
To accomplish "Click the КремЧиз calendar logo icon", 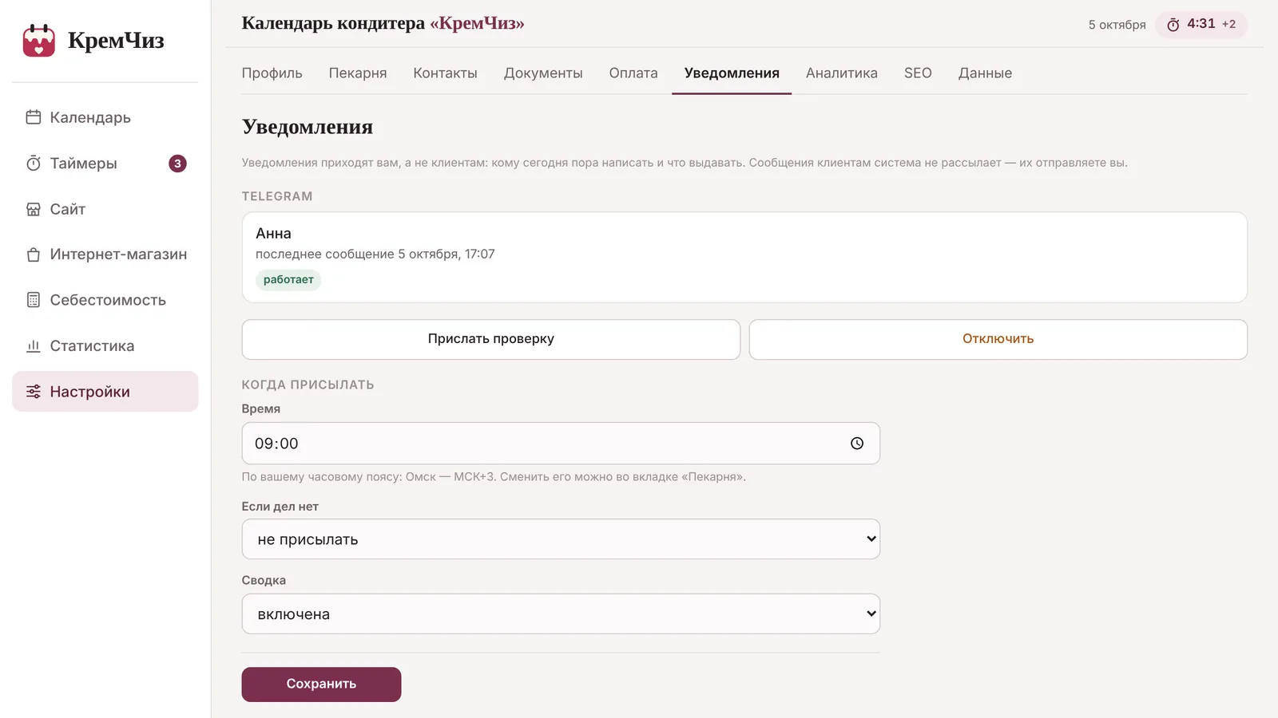I will coord(38,41).
